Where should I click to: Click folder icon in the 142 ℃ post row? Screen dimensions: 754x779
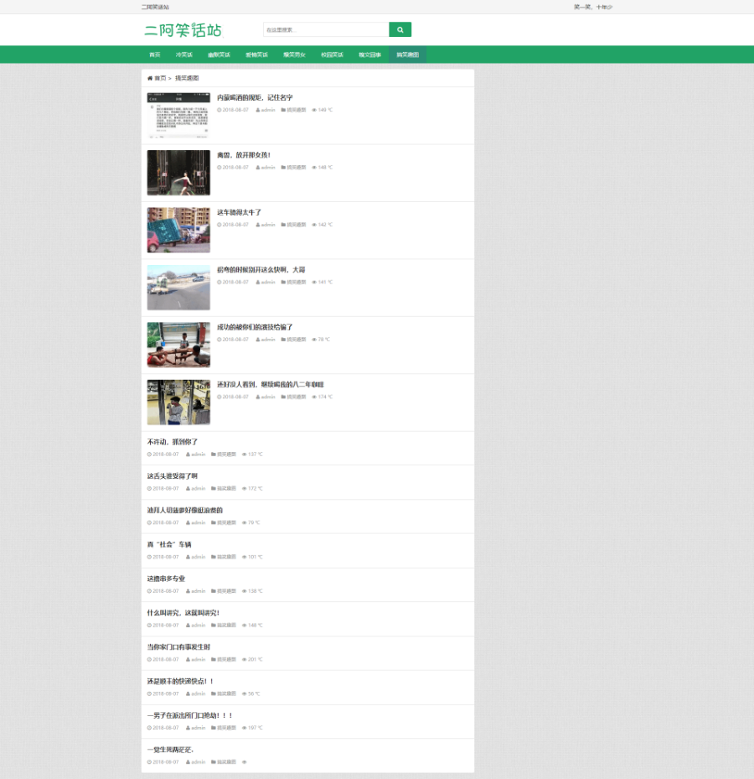point(283,225)
